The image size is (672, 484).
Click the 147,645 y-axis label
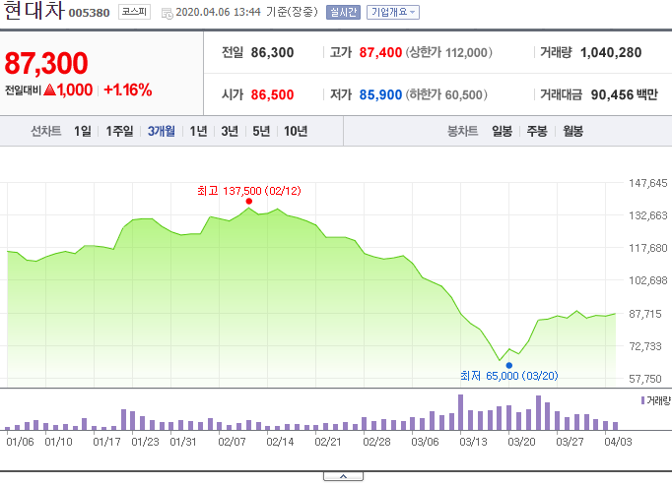pyautogui.click(x=648, y=183)
